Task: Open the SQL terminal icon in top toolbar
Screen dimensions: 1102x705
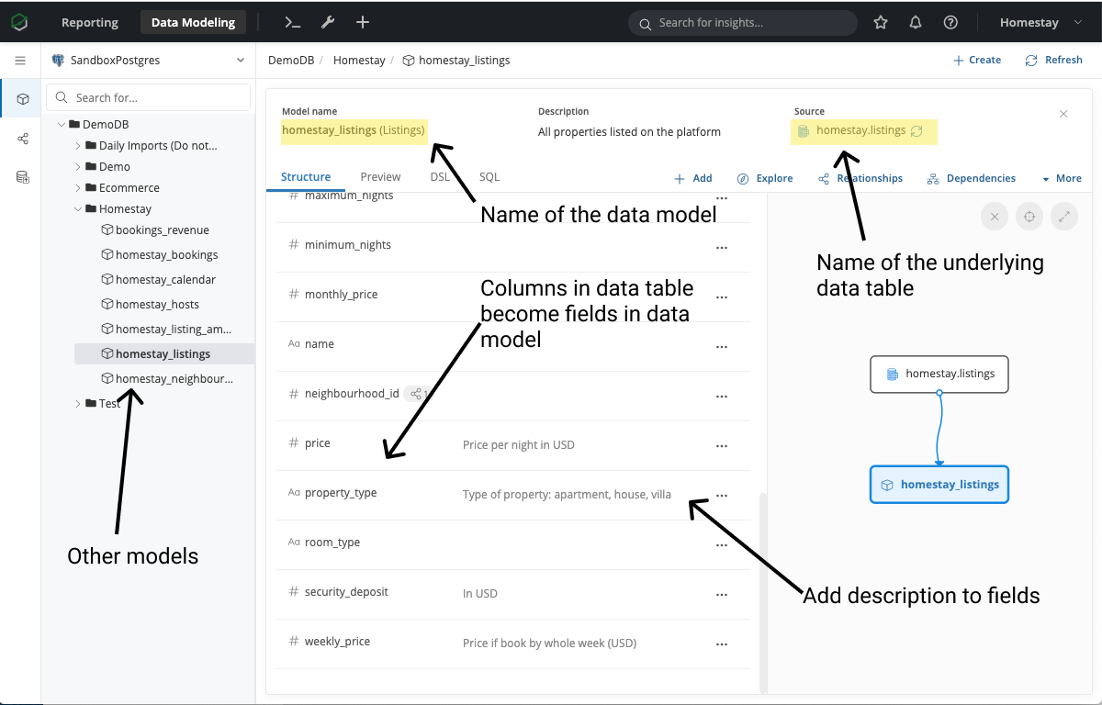Action: (292, 22)
